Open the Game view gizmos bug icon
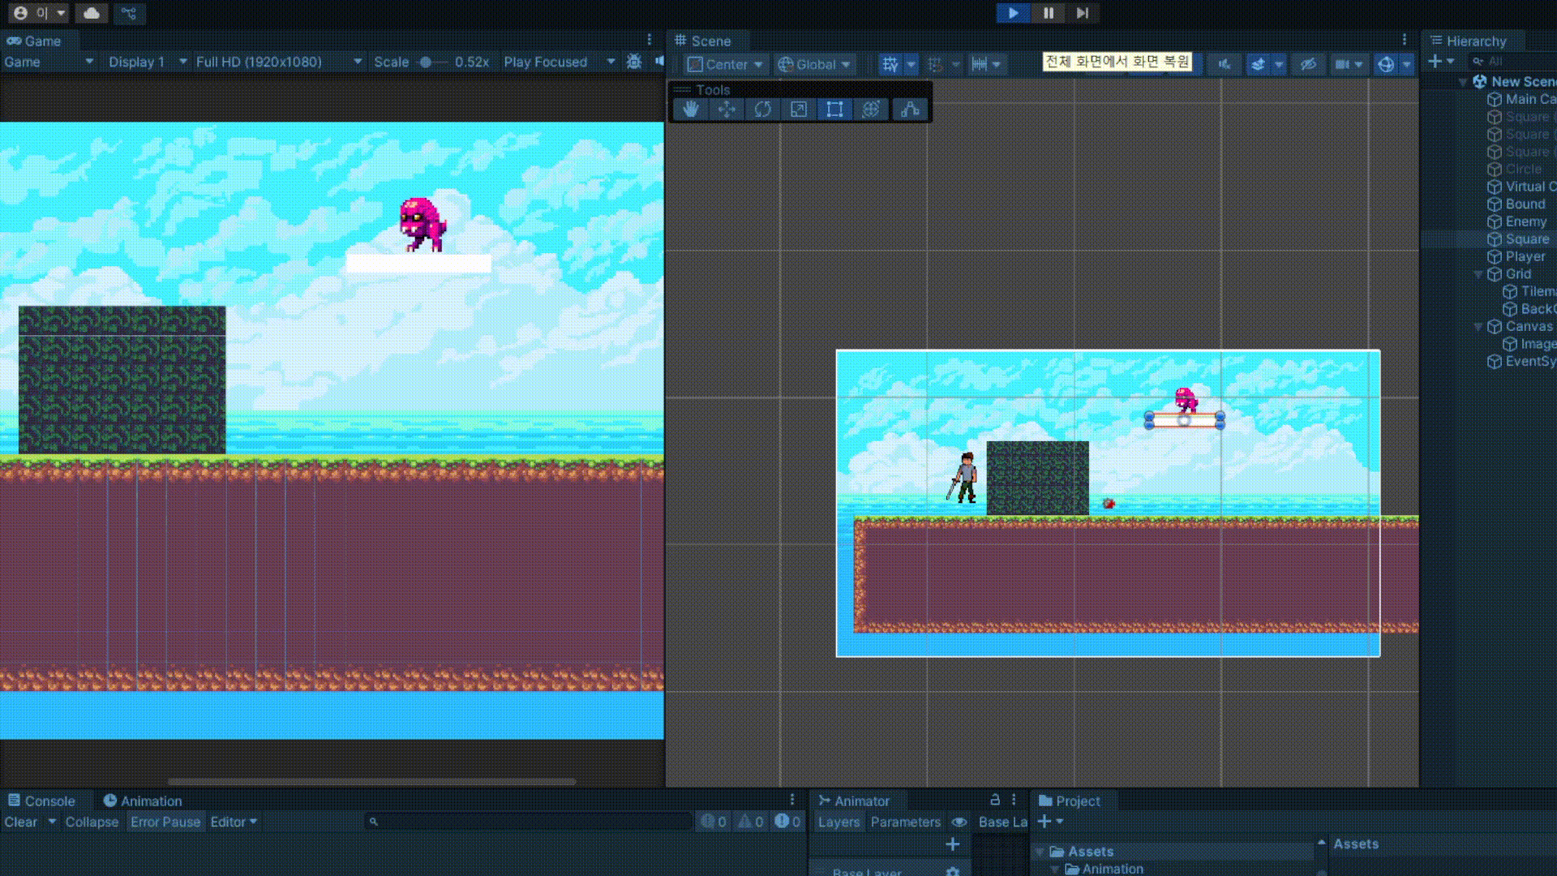Viewport: 1557px width, 876px height. click(634, 62)
